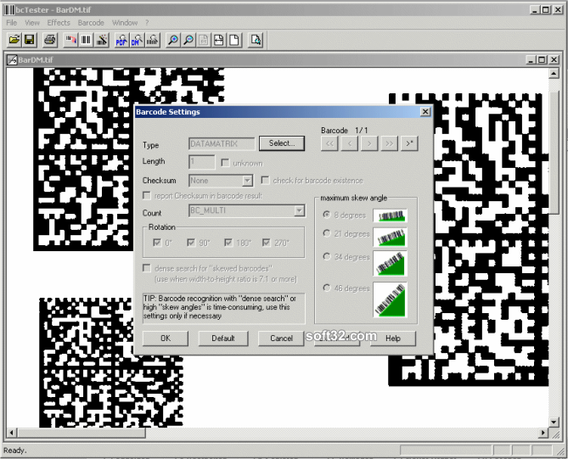Click the Type field showing DATAMATRIX
Viewport: 568px width, 459px height.
[222, 143]
